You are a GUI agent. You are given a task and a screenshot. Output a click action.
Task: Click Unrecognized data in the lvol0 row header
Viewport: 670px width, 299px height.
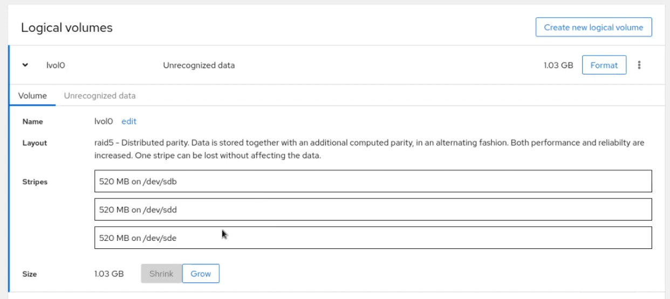click(199, 66)
